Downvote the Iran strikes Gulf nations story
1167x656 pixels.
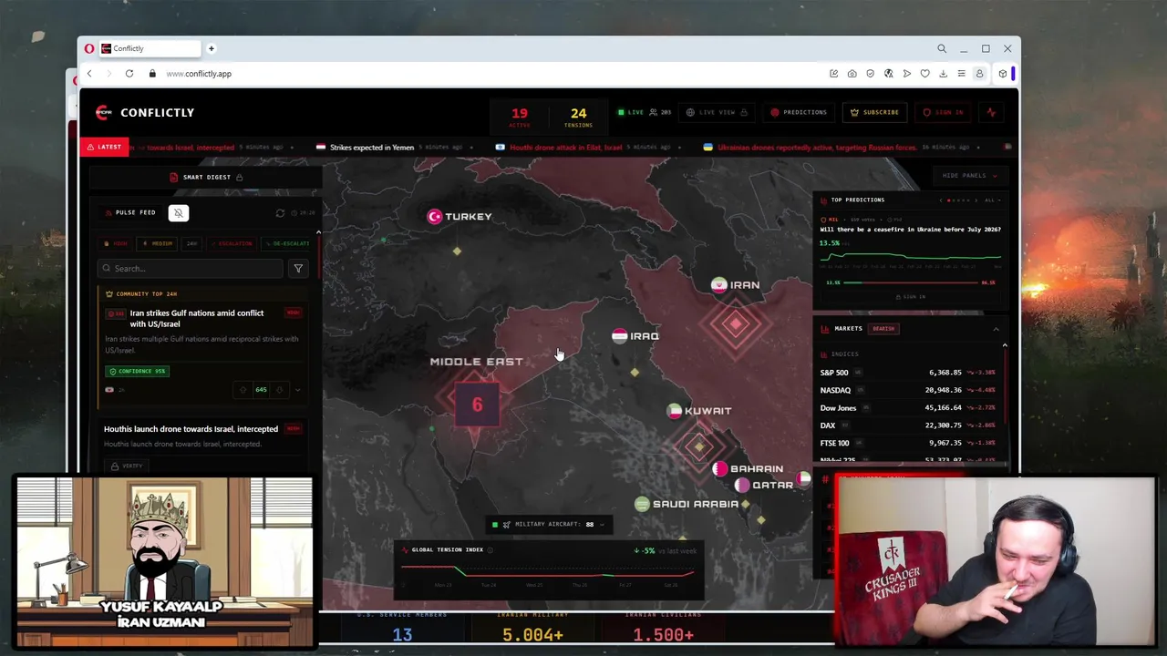pyautogui.click(x=279, y=390)
